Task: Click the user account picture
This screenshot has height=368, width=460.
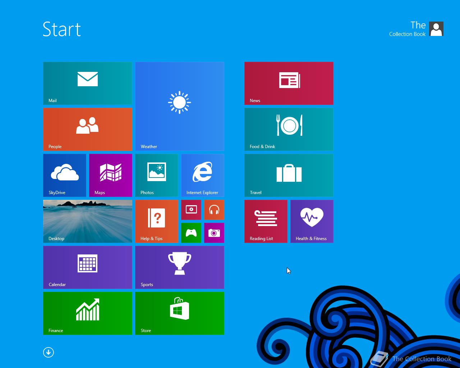Action: pos(436,29)
